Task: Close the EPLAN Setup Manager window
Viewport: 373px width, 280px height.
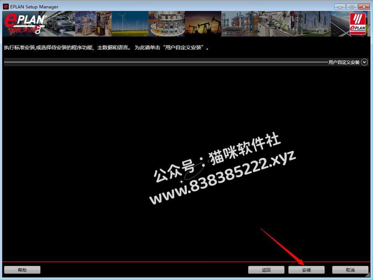Action: point(364,7)
